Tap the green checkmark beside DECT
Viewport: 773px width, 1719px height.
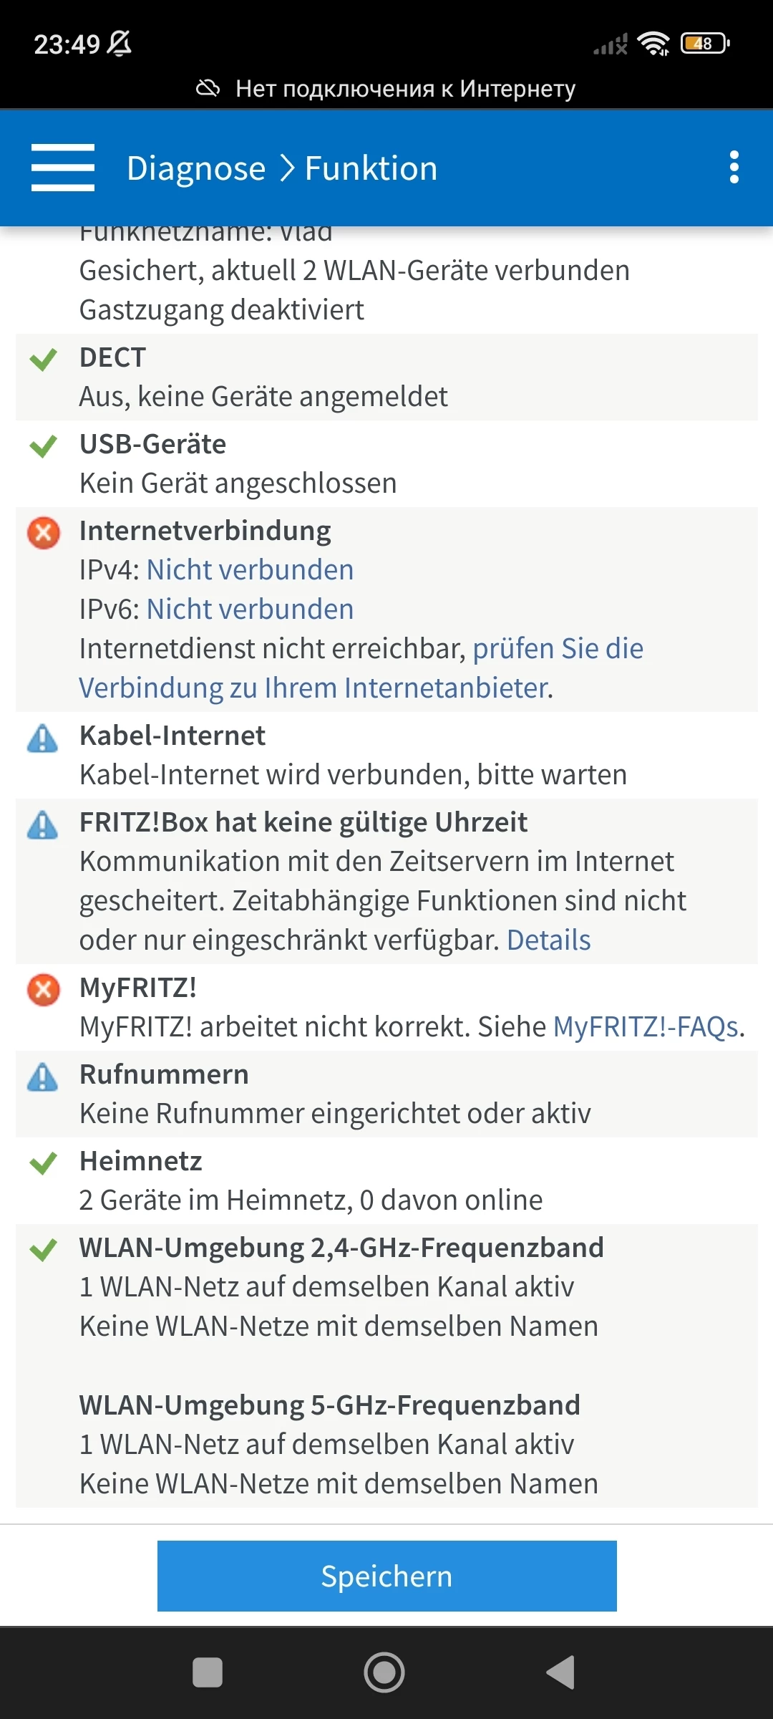(43, 359)
